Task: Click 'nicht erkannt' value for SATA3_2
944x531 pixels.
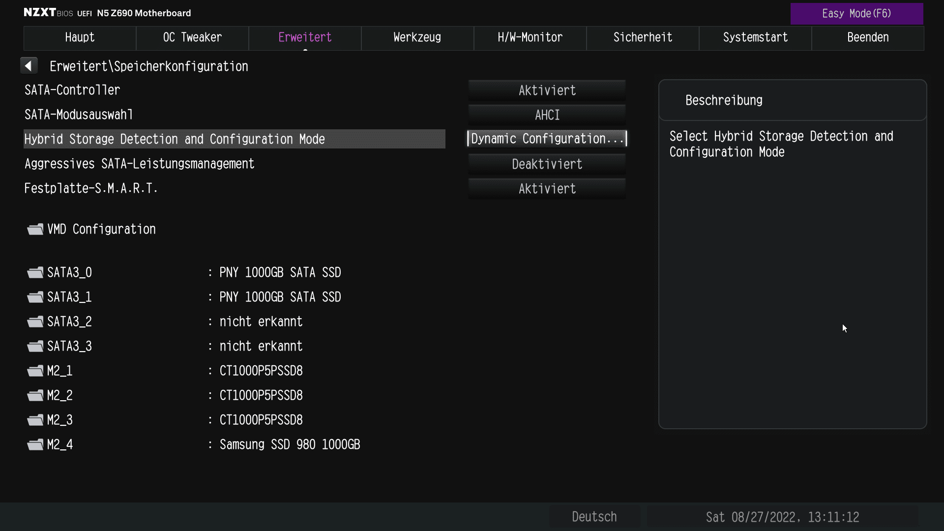Action: 261,322
